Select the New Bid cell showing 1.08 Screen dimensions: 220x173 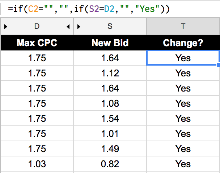[x=110, y=103]
